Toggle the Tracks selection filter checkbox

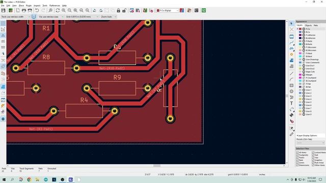(297, 158)
